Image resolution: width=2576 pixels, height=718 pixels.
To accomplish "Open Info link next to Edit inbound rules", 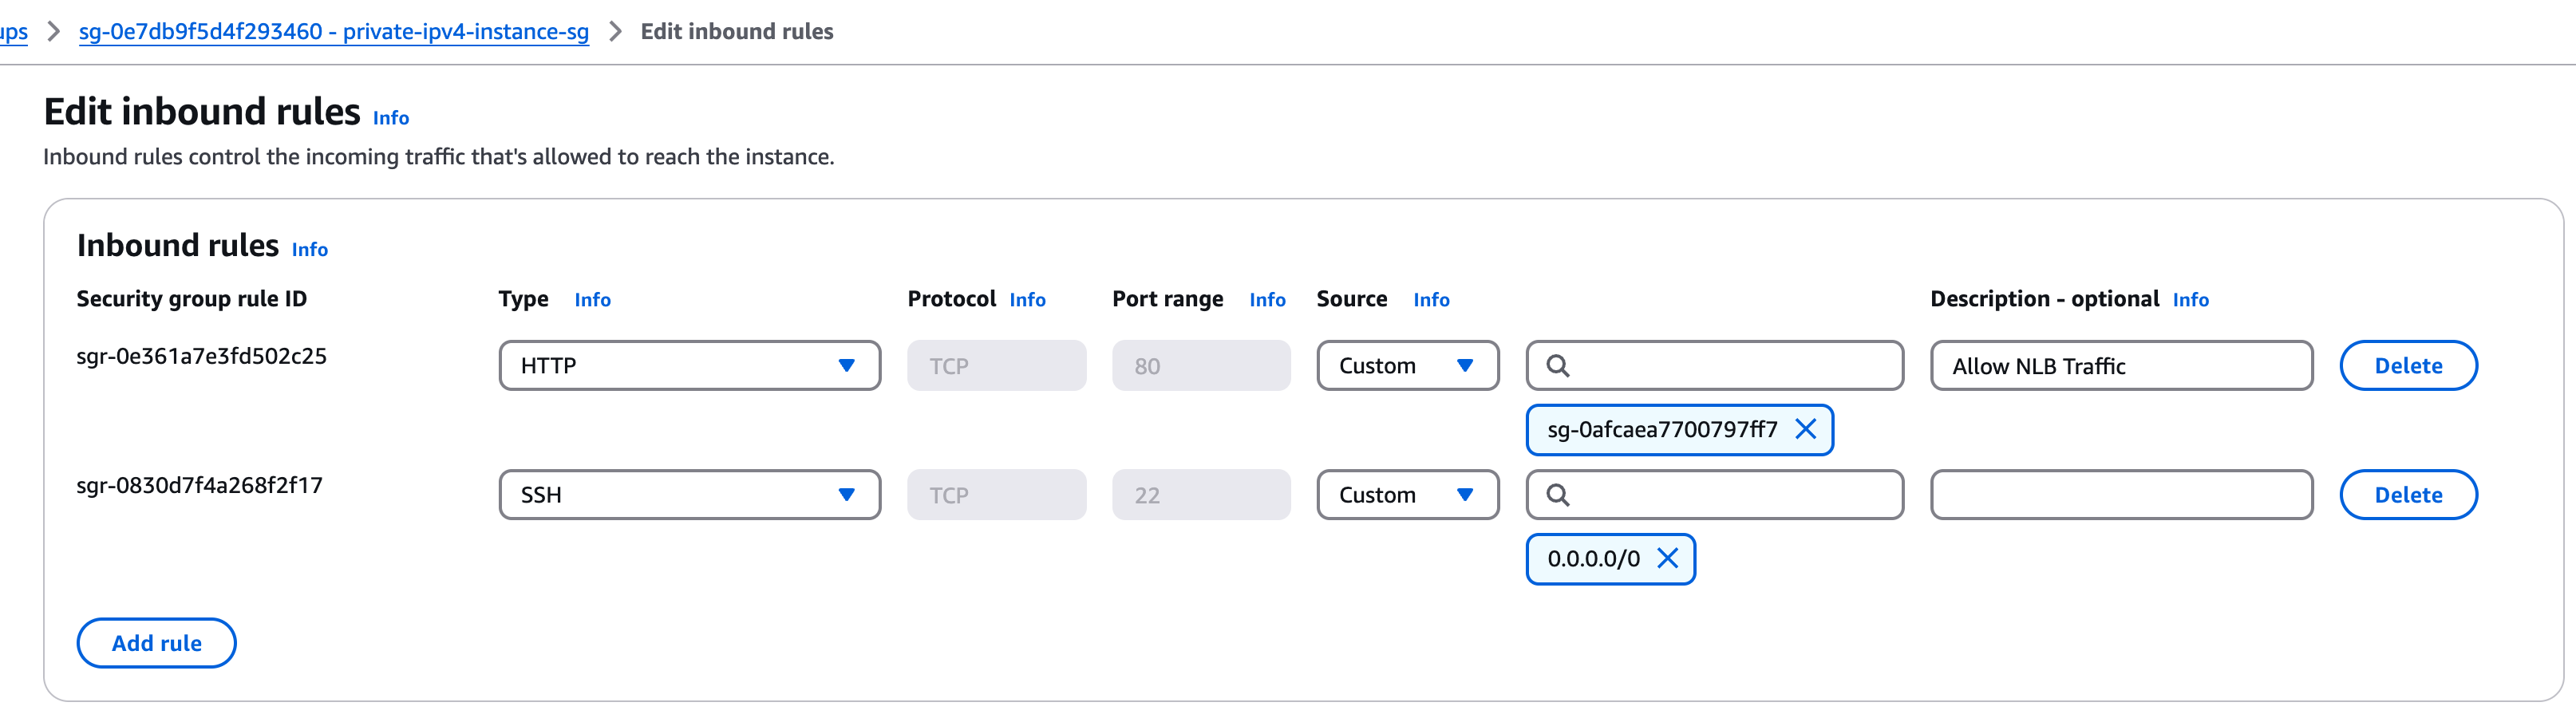I will pyautogui.click(x=390, y=118).
